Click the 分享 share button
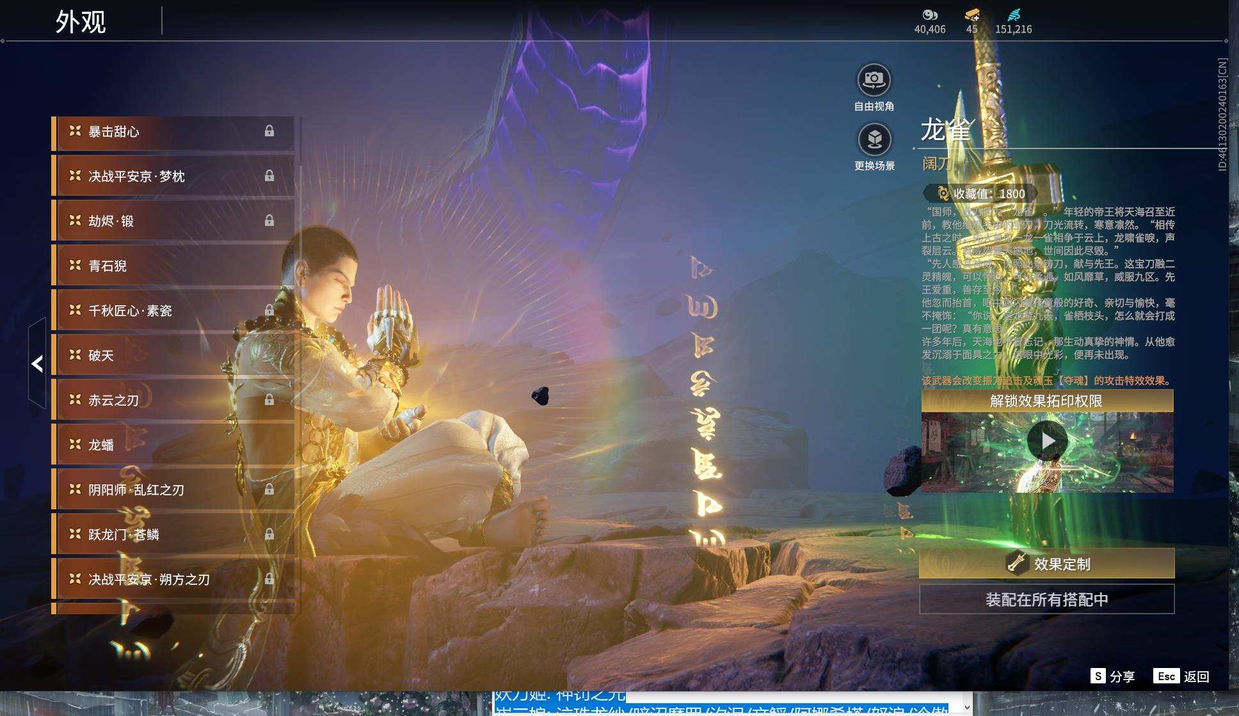Image resolution: width=1239 pixels, height=716 pixels. pos(1113,676)
